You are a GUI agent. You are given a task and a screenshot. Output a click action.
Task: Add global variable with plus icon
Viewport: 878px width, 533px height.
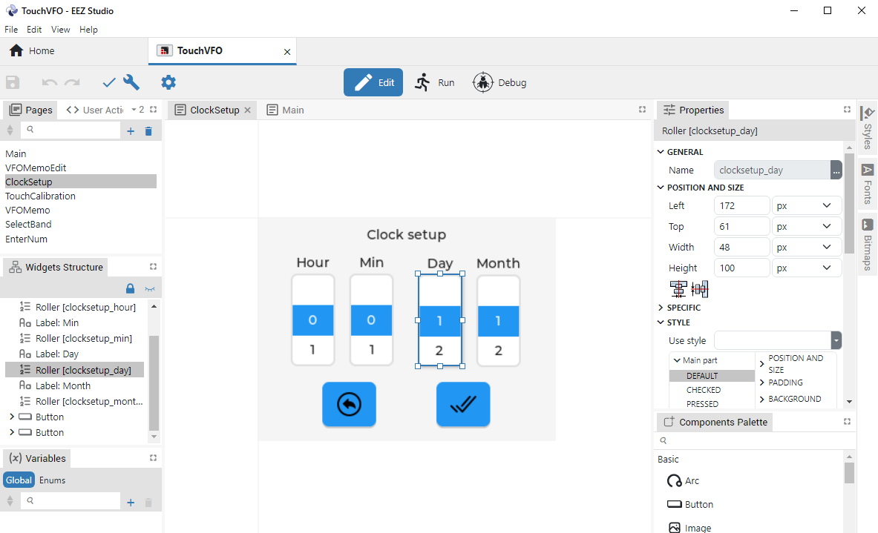(131, 502)
